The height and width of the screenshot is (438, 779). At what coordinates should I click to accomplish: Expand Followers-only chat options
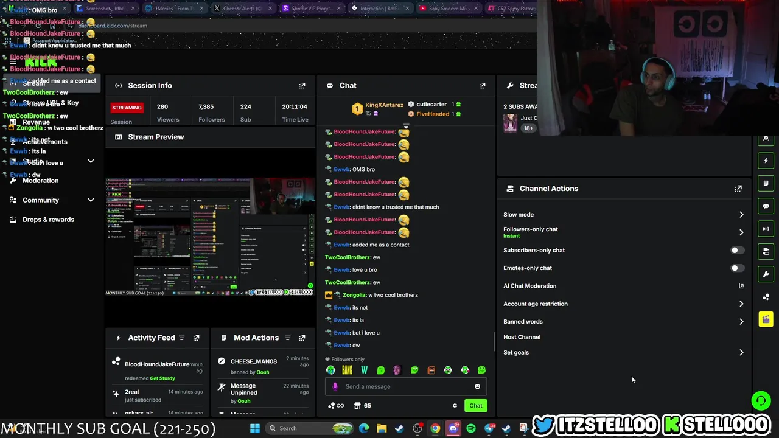741,232
